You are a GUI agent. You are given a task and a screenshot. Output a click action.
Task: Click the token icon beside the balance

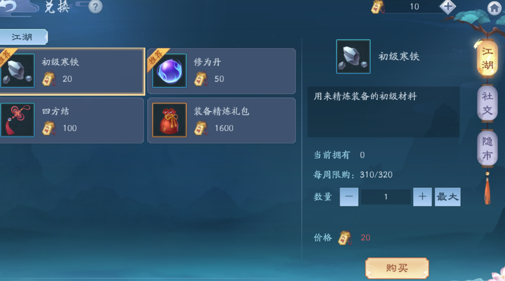click(x=377, y=7)
